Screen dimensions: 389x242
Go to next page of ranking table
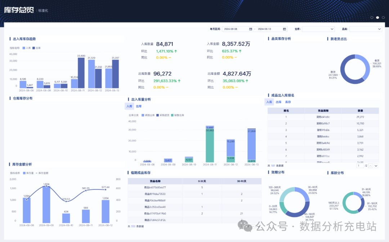coord(376,166)
